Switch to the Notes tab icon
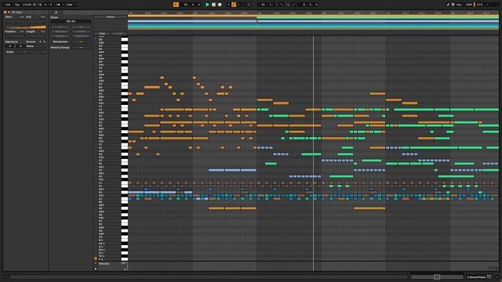The height and width of the screenshot is (282, 502). 56,13
